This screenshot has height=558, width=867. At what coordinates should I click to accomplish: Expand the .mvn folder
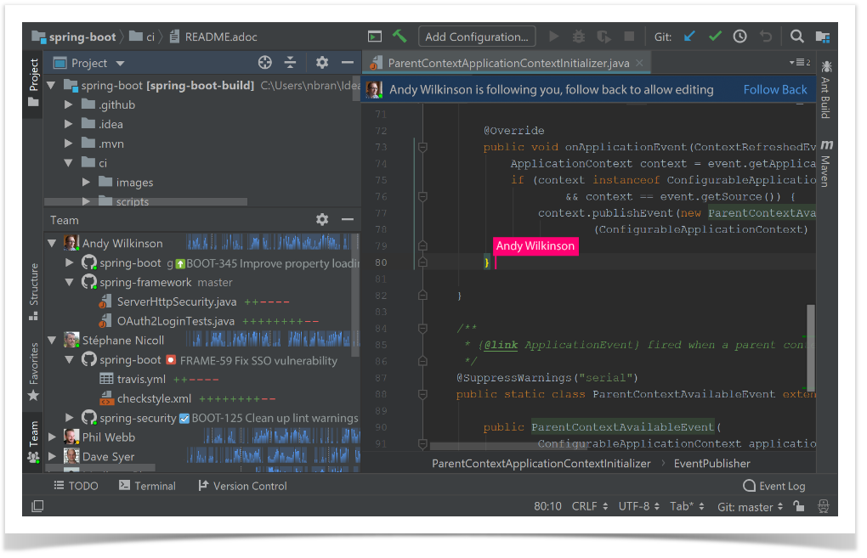tap(69, 143)
